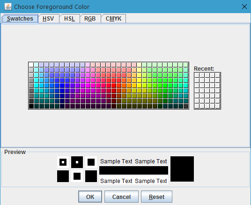Select the Swatches tab
Screen dimensions: 251x205
tap(20, 19)
